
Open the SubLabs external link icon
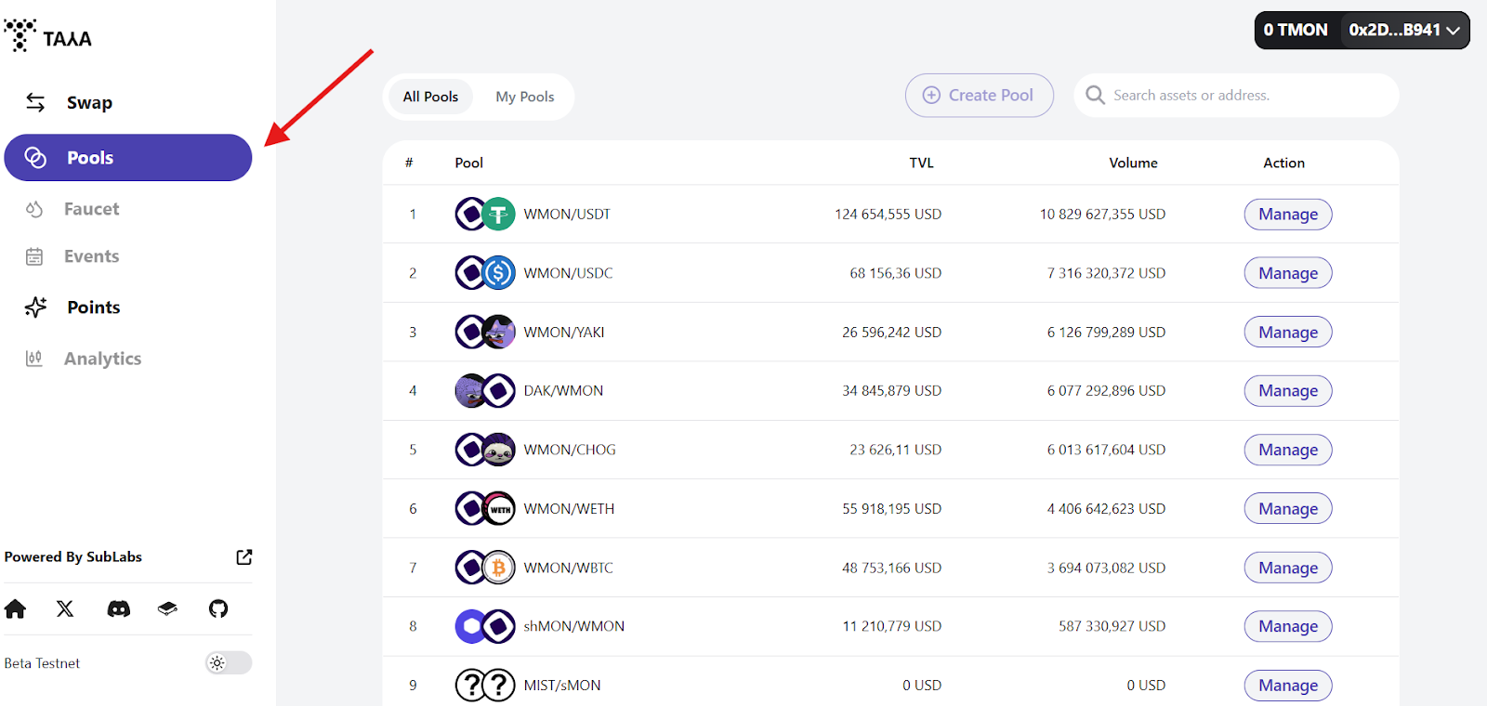(244, 557)
